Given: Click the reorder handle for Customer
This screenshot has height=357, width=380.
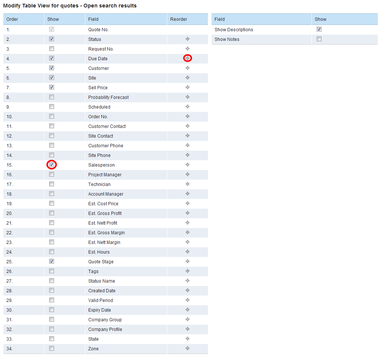Looking at the screenshot, I should (187, 68).
